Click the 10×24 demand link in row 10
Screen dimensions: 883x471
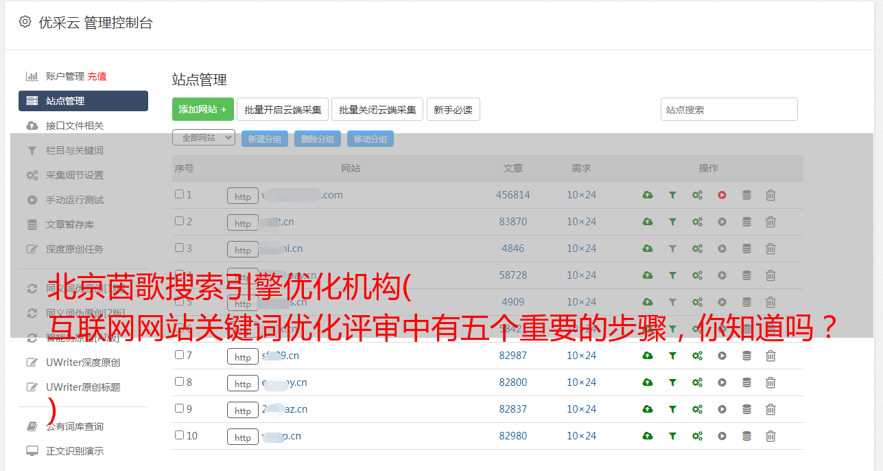click(582, 436)
